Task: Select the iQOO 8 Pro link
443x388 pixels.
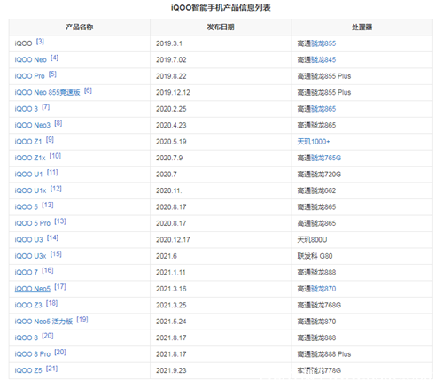Action: click(33, 354)
